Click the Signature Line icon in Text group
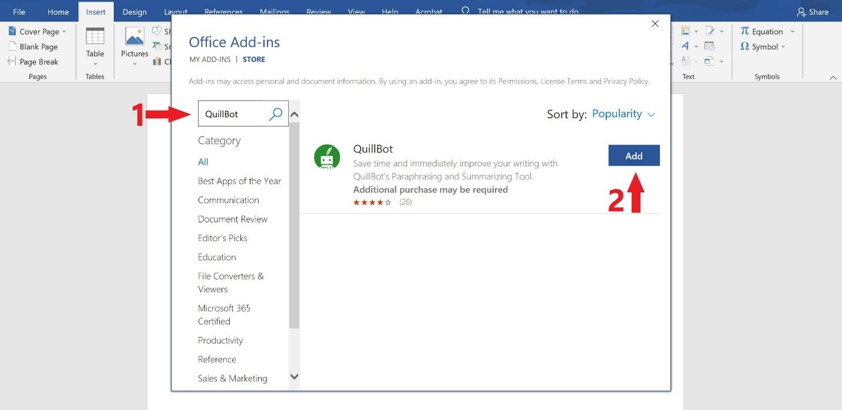Image resolution: width=842 pixels, height=410 pixels. (x=709, y=31)
